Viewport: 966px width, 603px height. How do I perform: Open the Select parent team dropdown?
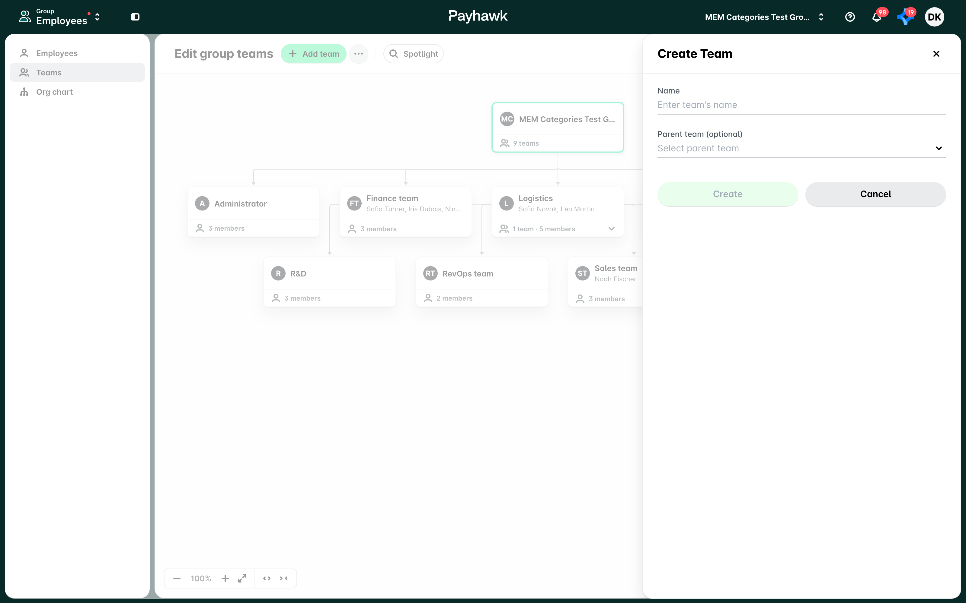point(801,148)
